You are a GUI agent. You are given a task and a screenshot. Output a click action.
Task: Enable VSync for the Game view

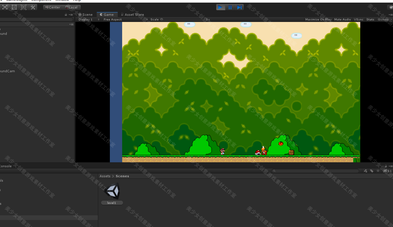[359, 19]
